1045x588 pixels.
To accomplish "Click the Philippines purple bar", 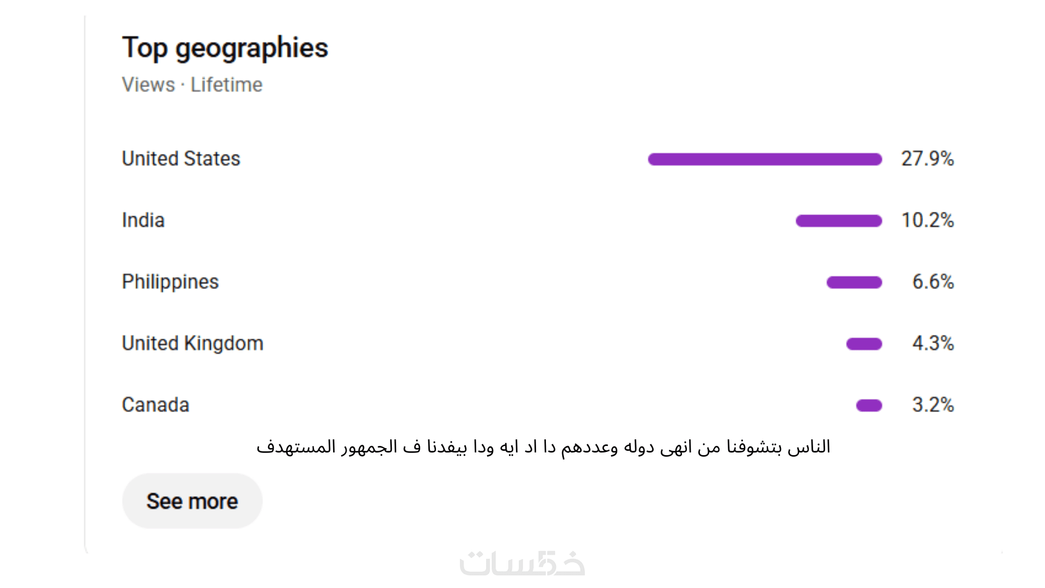I will click(854, 282).
